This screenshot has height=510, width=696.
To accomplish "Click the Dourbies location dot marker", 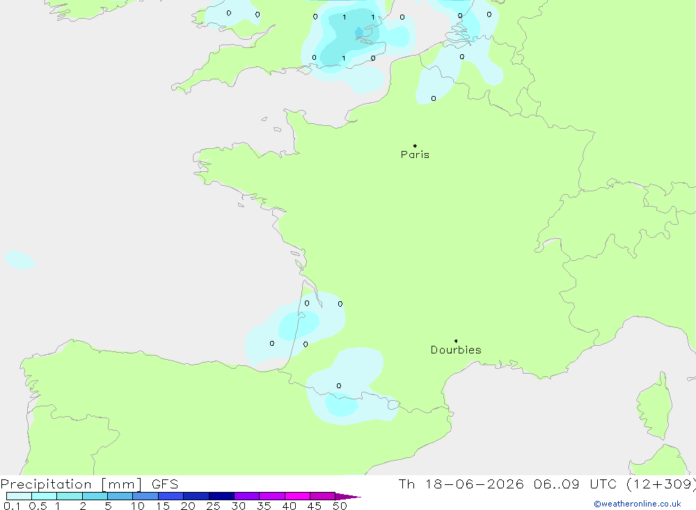I will (456, 341).
